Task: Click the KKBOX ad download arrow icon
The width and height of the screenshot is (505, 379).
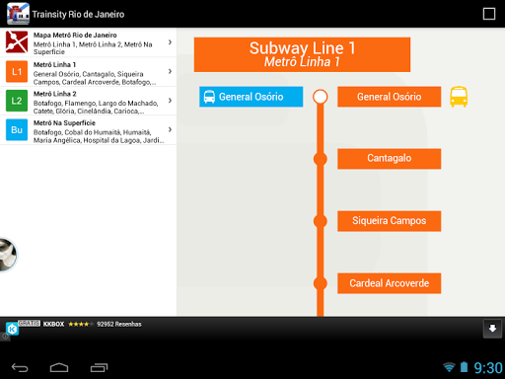Action: tap(492, 329)
